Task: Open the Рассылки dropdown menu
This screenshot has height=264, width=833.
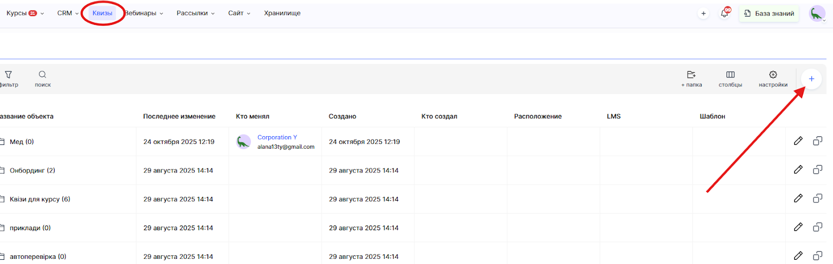Action: (x=195, y=14)
